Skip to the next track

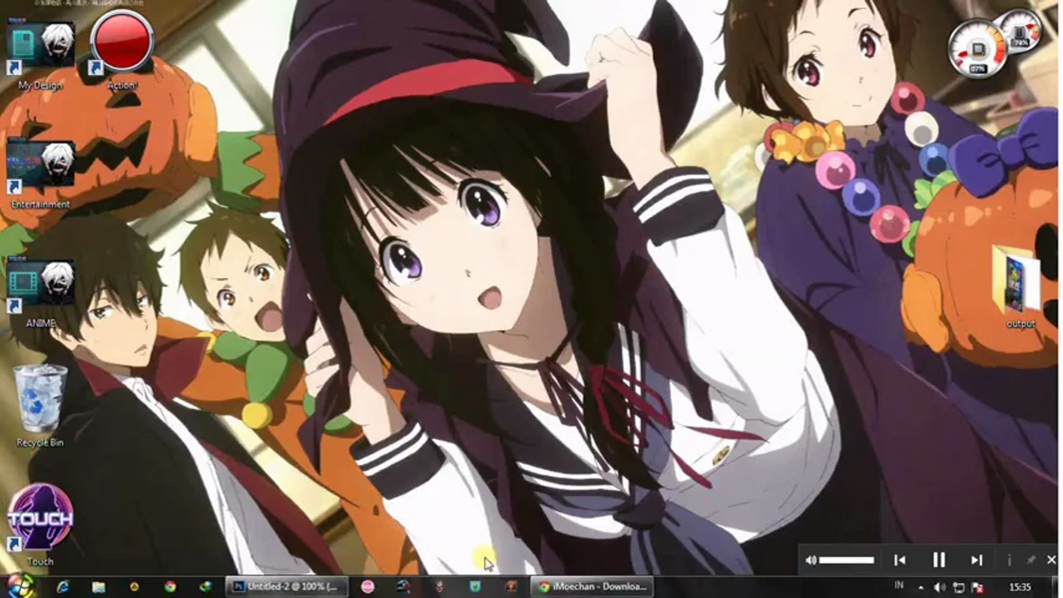point(977,560)
